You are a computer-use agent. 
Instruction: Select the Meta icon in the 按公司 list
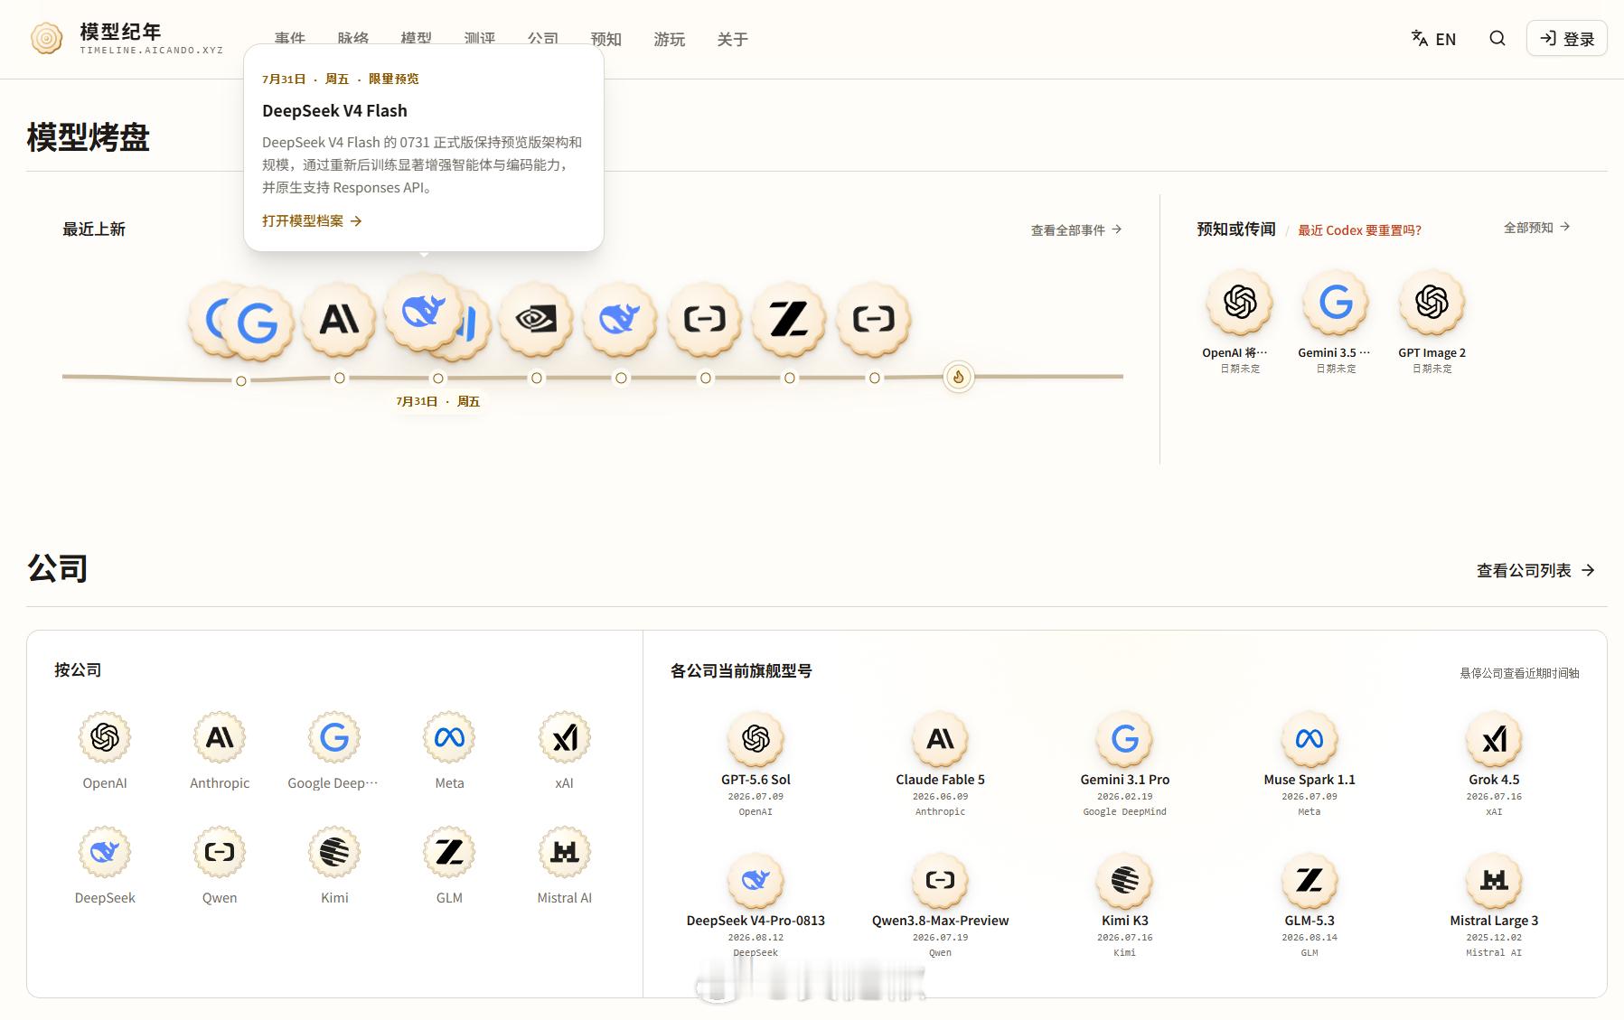449,737
